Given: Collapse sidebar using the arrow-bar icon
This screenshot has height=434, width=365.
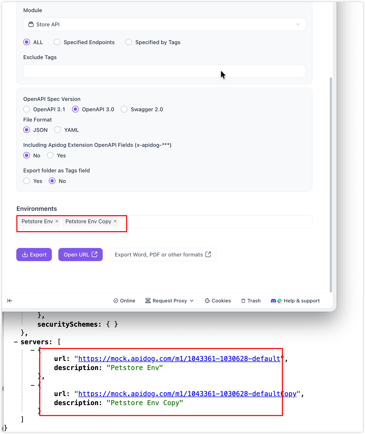Looking at the screenshot, I should point(10,301).
